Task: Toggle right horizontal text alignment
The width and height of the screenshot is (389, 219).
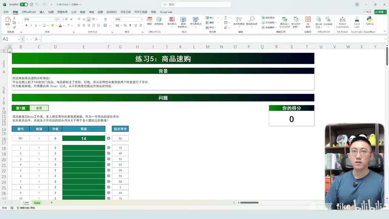Action: [89, 25]
